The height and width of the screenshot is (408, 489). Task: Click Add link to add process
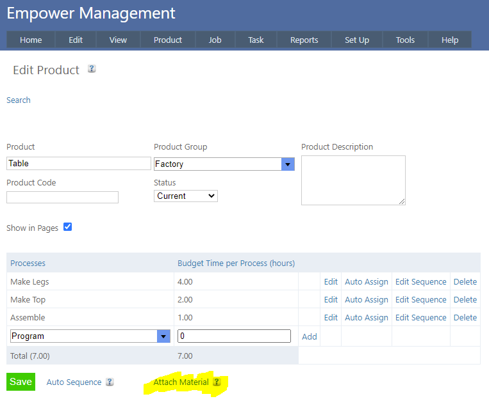[309, 336]
